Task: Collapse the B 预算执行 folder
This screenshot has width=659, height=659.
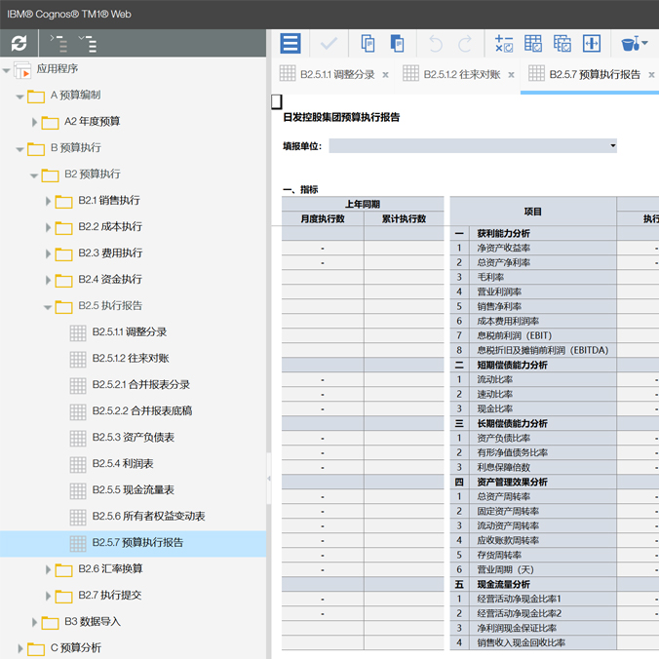Action: (19, 149)
